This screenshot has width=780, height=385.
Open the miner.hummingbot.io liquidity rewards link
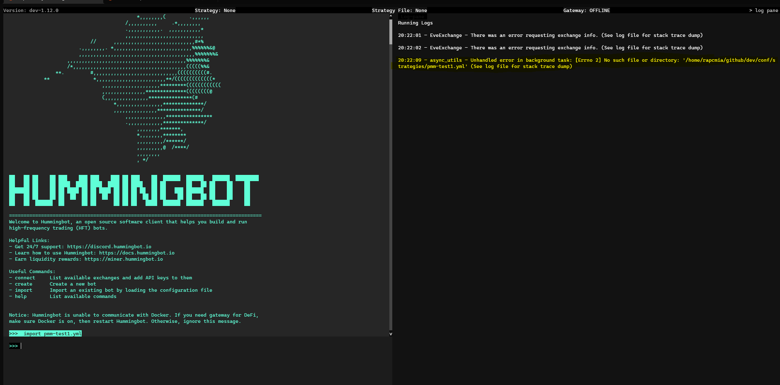124,259
